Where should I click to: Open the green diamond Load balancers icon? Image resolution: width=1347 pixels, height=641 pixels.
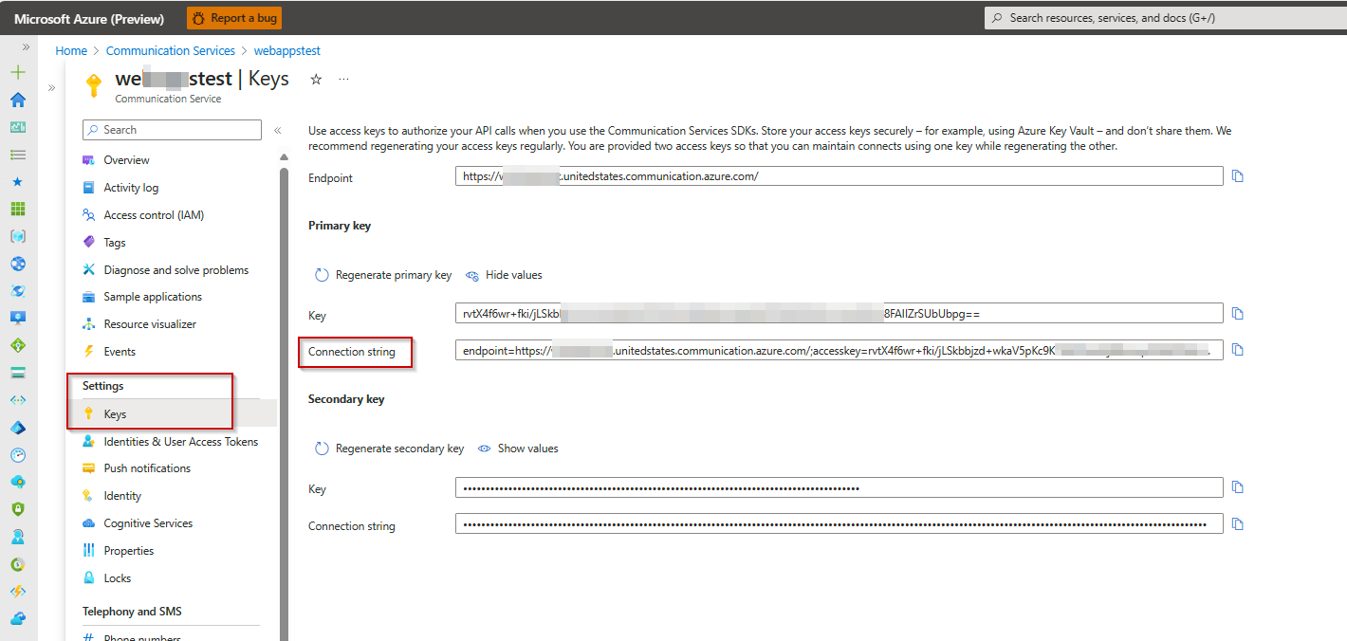[18, 345]
